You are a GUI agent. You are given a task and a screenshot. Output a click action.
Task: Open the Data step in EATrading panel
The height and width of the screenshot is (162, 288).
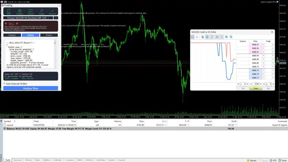click(x=9, y=12)
